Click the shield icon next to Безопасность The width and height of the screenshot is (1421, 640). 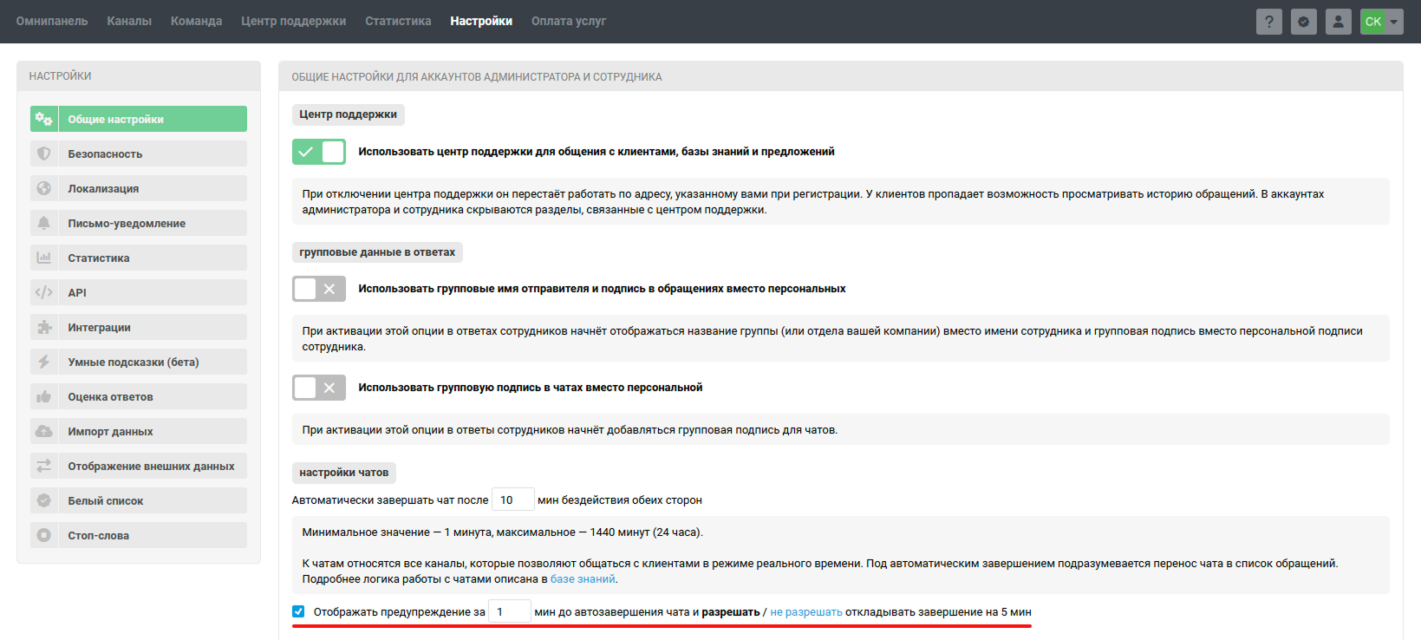click(43, 153)
